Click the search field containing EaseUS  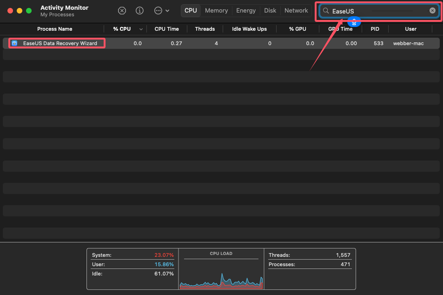tap(379, 11)
